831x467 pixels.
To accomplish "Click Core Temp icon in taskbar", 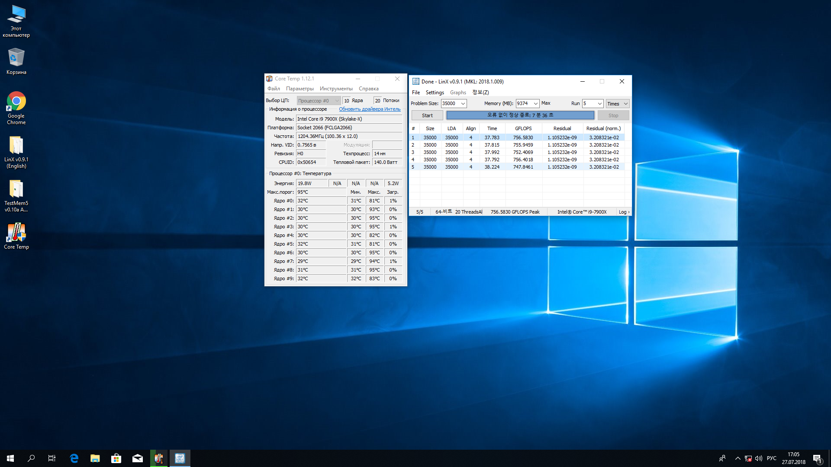I will 159,458.
